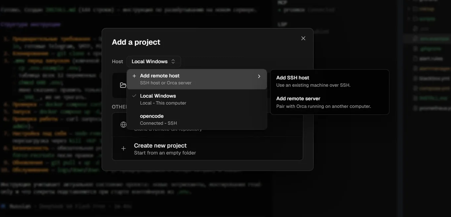Click the Connected - SSH status under opencode
Viewport: 451px width, 217px height.
coord(158,123)
